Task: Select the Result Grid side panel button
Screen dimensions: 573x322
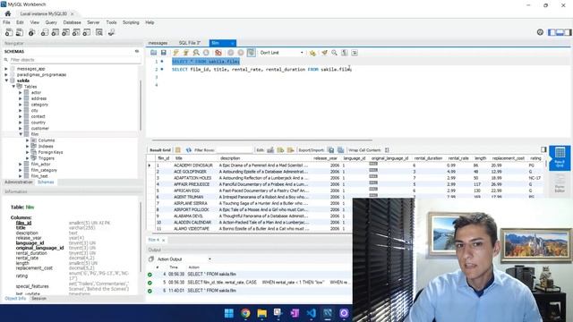Action: pos(560,157)
